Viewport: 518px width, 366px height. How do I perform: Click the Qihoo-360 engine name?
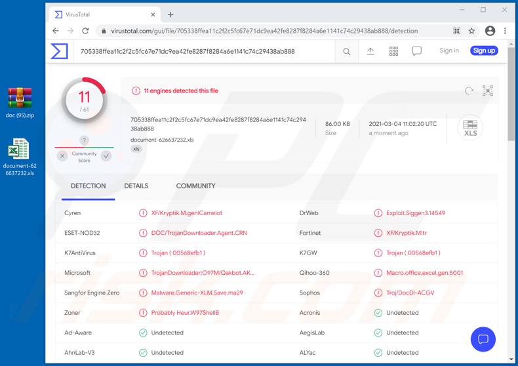(314, 273)
